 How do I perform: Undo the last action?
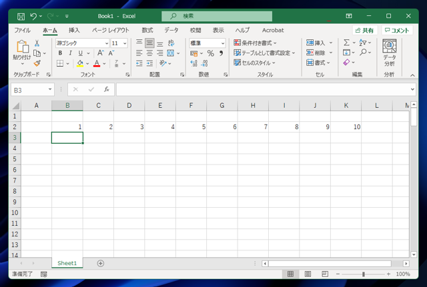point(33,16)
